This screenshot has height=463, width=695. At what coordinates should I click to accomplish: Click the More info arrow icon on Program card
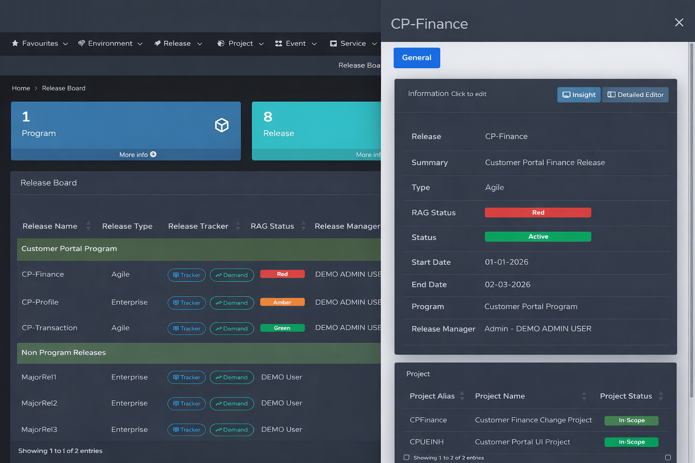coord(153,155)
